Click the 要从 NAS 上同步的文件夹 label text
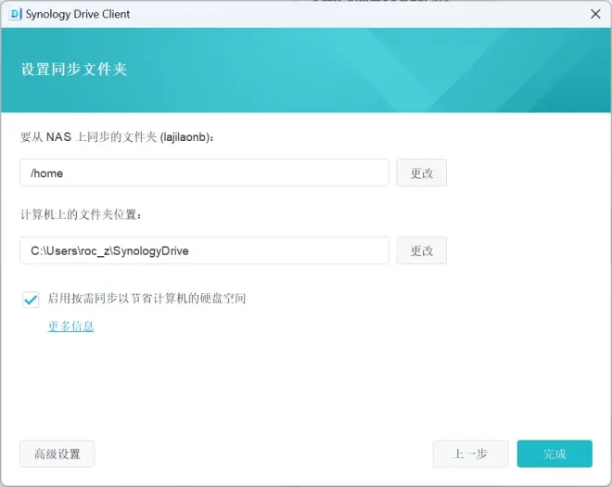The width and height of the screenshot is (612, 487). coord(89,137)
